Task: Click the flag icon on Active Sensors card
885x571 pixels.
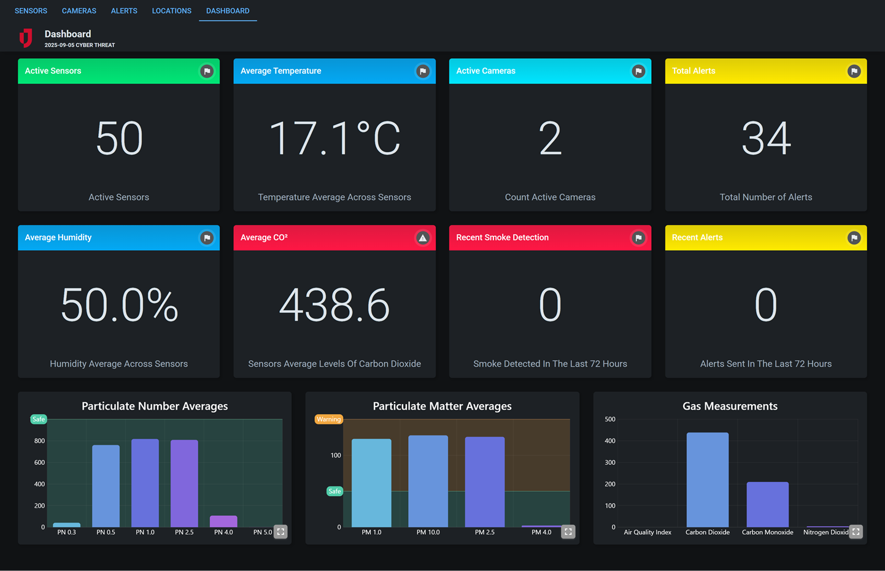Action: (x=207, y=71)
